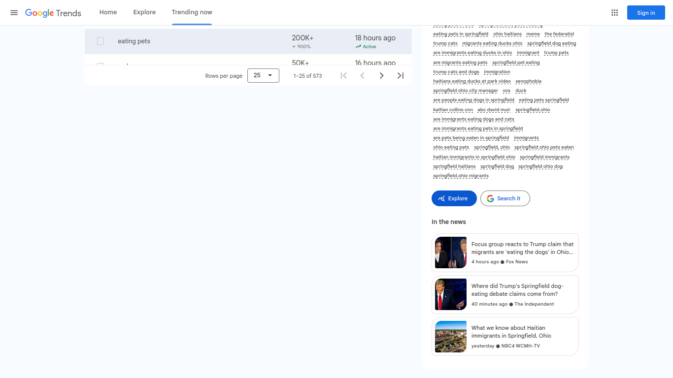This screenshot has height=378, width=673.
Task: Select 'migrants eating ducks ohio' query
Action: (x=492, y=43)
